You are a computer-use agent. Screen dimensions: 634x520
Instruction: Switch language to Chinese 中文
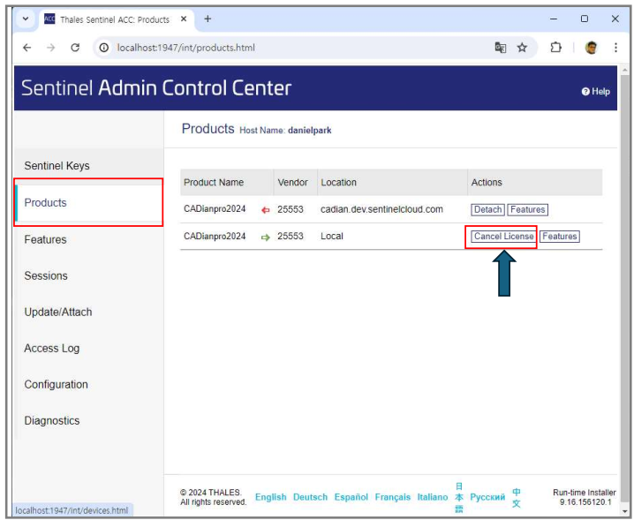point(517,498)
